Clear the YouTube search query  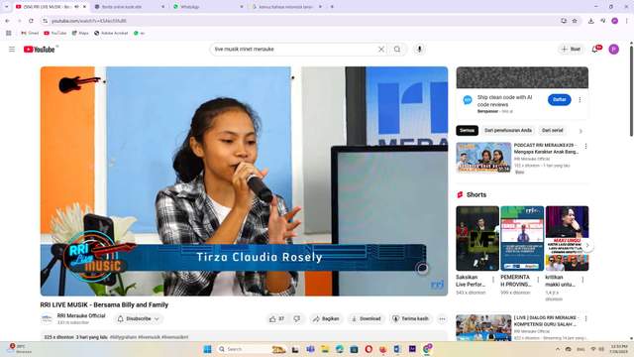click(380, 50)
